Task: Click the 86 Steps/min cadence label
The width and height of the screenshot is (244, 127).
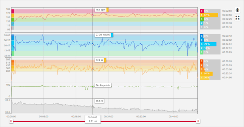Action: click(x=103, y=85)
